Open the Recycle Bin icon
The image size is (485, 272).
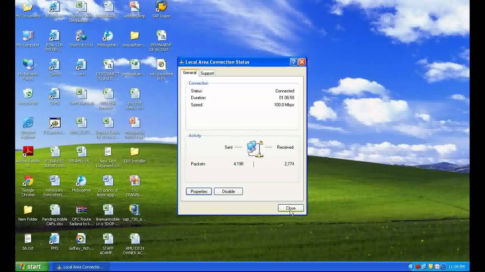(x=28, y=97)
